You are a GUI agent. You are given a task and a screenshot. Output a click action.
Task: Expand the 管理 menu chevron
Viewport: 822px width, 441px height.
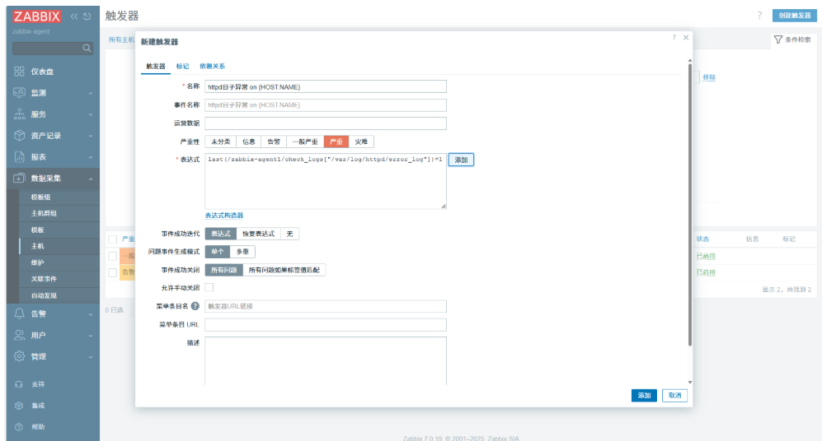pyautogui.click(x=91, y=357)
